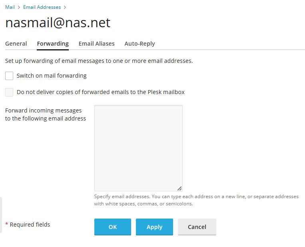
Task: Click the text area resize handle
Action: pyautogui.click(x=179, y=188)
